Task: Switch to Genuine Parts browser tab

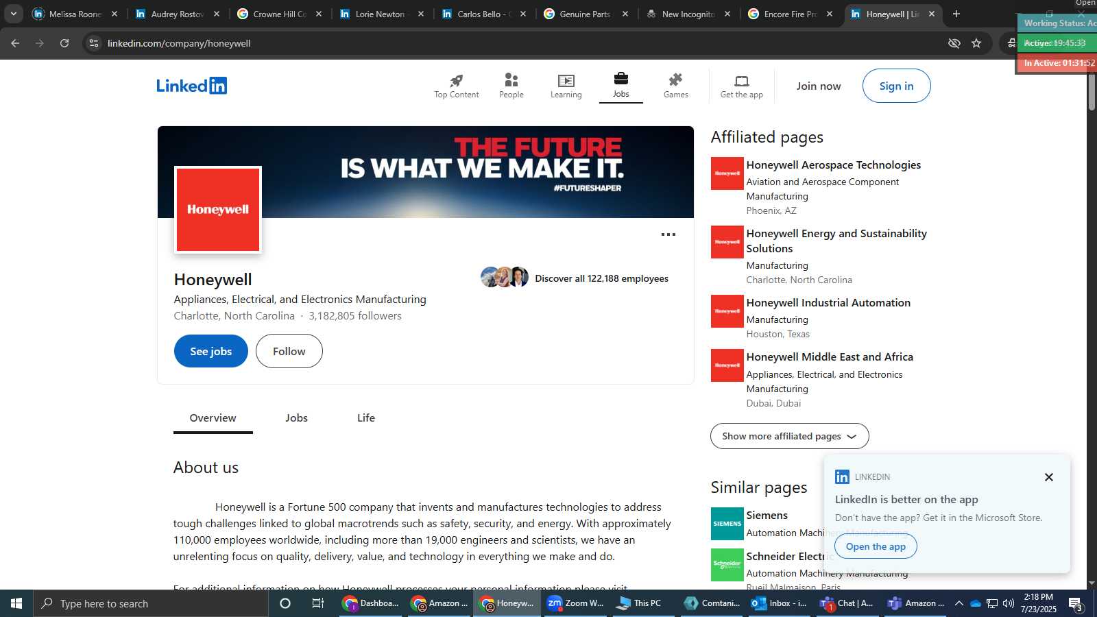Action: click(586, 14)
